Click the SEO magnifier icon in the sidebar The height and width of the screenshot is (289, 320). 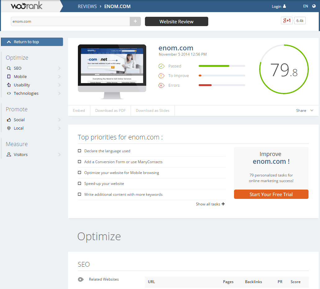(x=9, y=68)
